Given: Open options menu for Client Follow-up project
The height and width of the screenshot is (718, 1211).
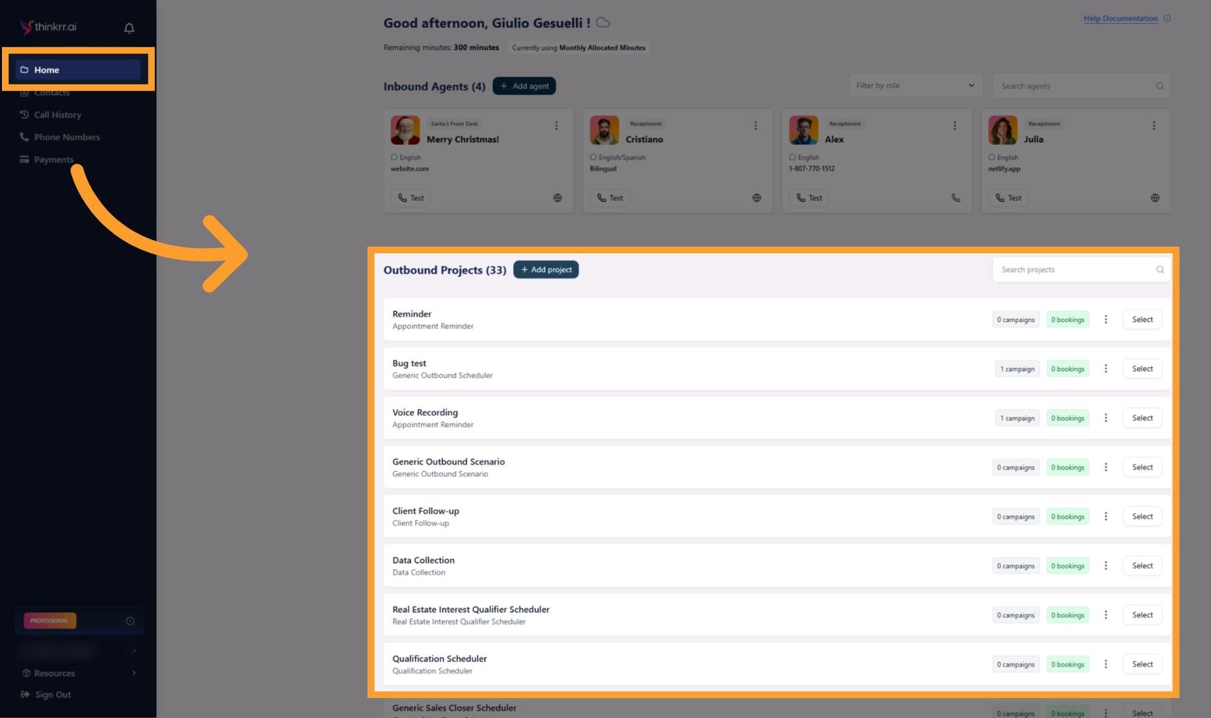Looking at the screenshot, I should [x=1106, y=517].
